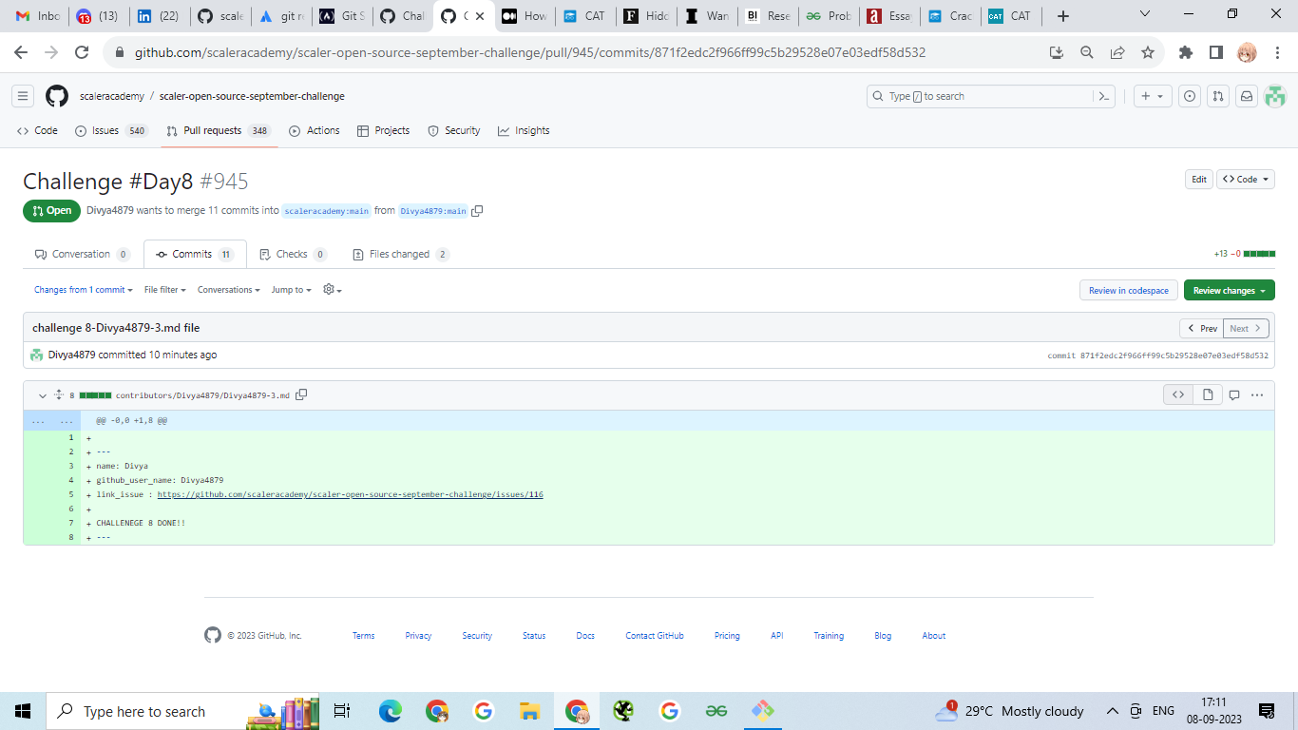
Task: Click the 'Review in codespace' button
Action: (x=1128, y=290)
